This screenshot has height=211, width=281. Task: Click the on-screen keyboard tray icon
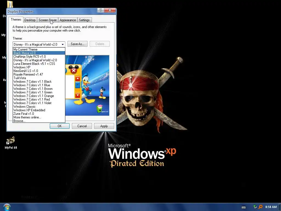click(244, 207)
